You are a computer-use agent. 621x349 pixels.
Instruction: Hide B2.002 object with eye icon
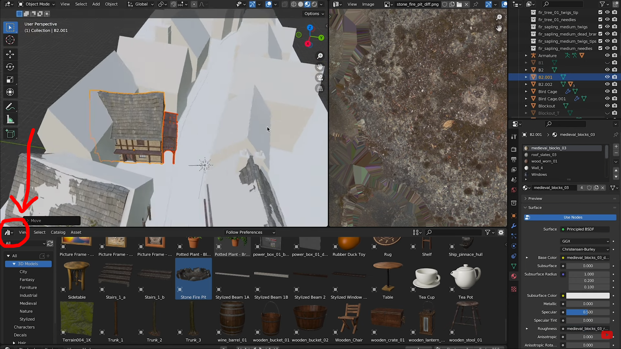click(607, 84)
